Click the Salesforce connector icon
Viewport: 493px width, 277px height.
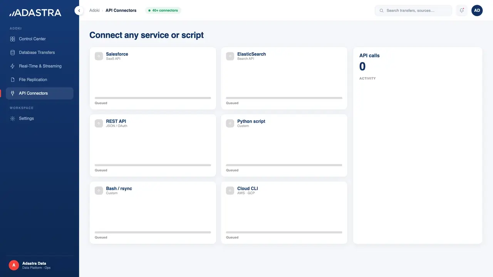pos(99,56)
